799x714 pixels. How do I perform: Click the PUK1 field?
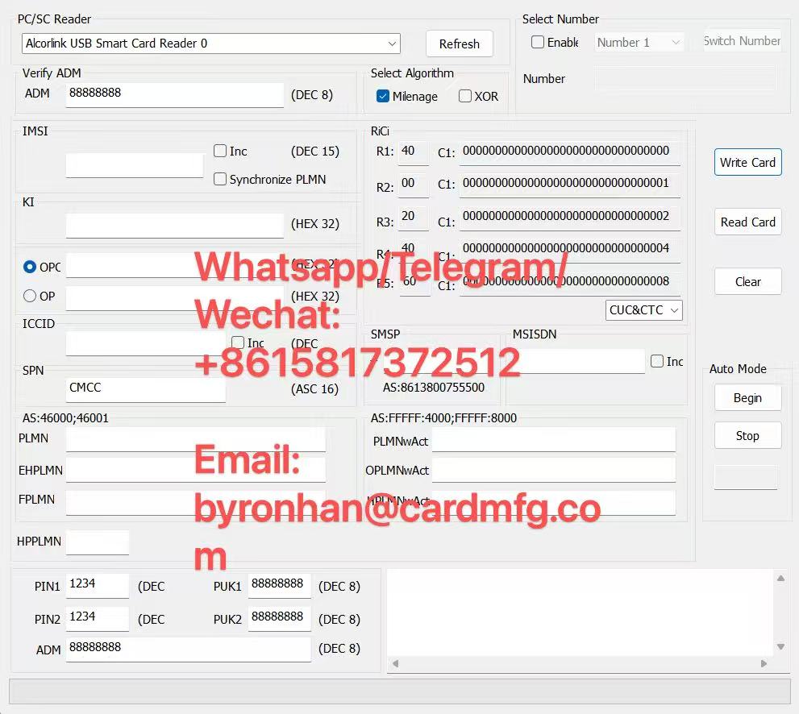pos(280,586)
